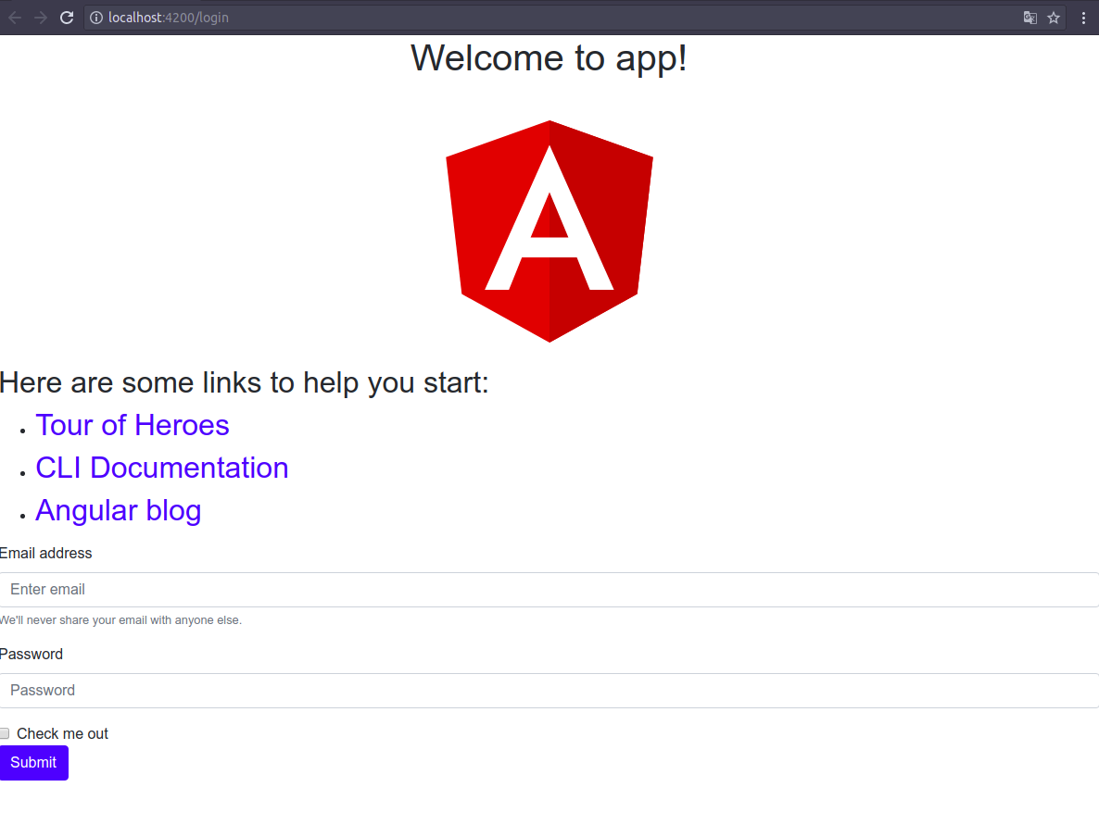Click the CLI Documentation link
Viewport: 1099px width, 837px height.
coord(161,468)
